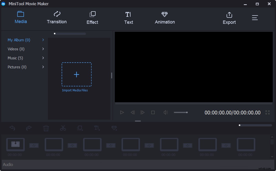Mute the preview audio with the speaker icon
Image resolution: width=276 pixels, height=171 pixels.
click(x=165, y=112)
